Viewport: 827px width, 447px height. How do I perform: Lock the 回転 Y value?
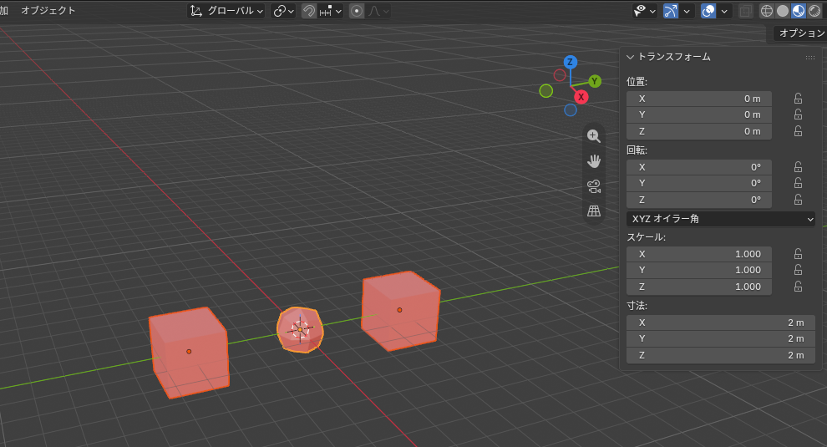click(x=798, y=183)
